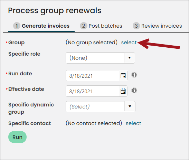Viewport: 189px width, 160px height.
Task: Click select link for Specific contact
Action: 133,123
